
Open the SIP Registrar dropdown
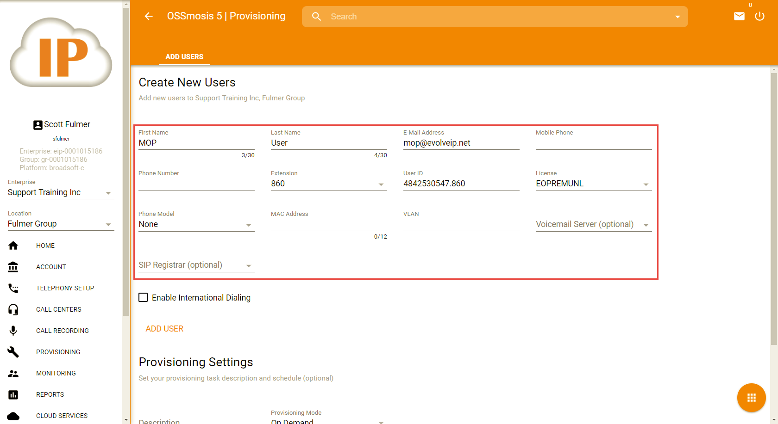196,265
